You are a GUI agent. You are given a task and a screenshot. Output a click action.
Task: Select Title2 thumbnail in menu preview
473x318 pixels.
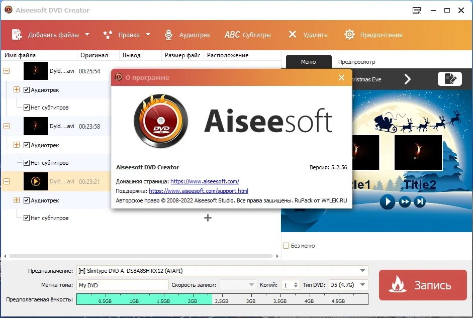418,152
